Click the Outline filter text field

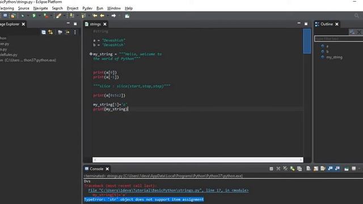(339, 39)
